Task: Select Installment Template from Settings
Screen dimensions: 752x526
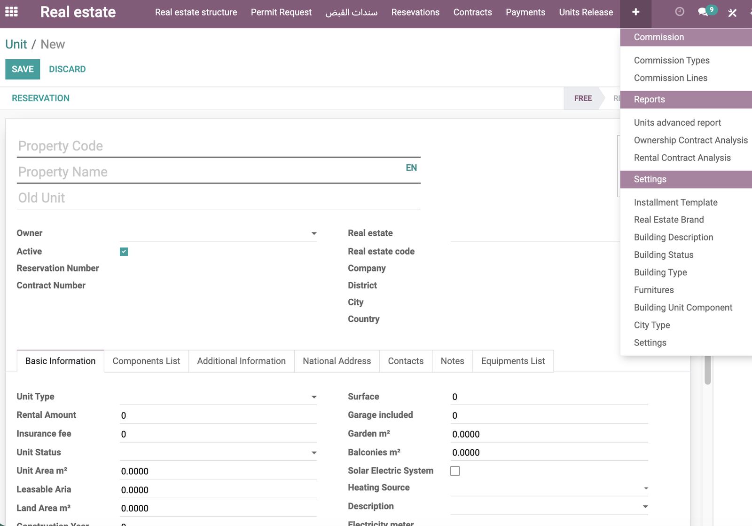Action: tap(675, 202)
